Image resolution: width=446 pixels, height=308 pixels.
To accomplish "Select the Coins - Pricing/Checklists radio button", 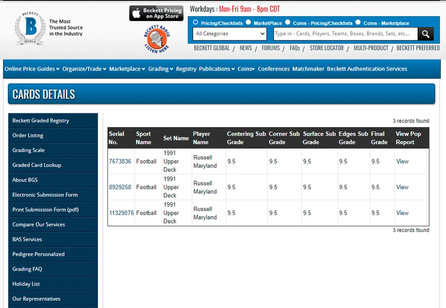I will click(x=288, y=22).
